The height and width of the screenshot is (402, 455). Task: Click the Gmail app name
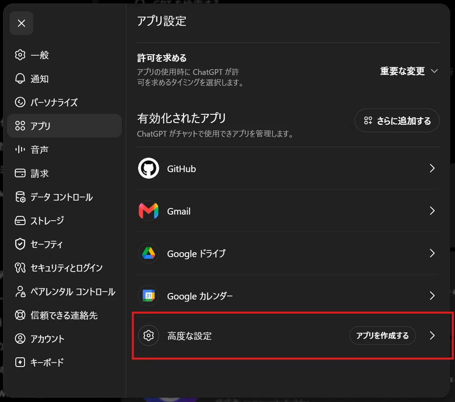(x=179, y=211)
